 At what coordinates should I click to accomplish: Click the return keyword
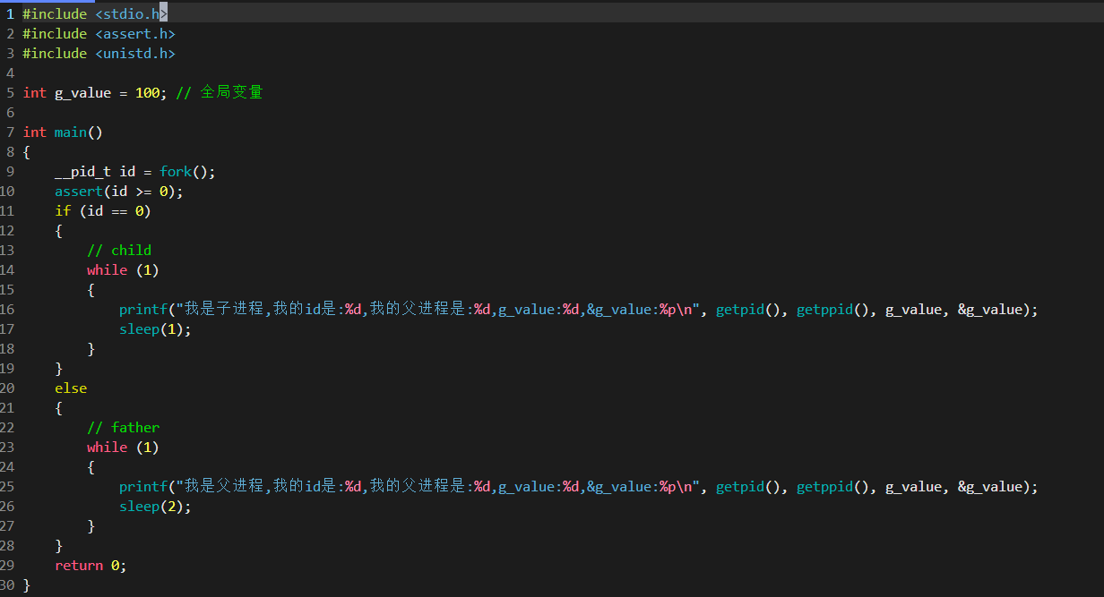pyautogui.click(x=79, y=566)
